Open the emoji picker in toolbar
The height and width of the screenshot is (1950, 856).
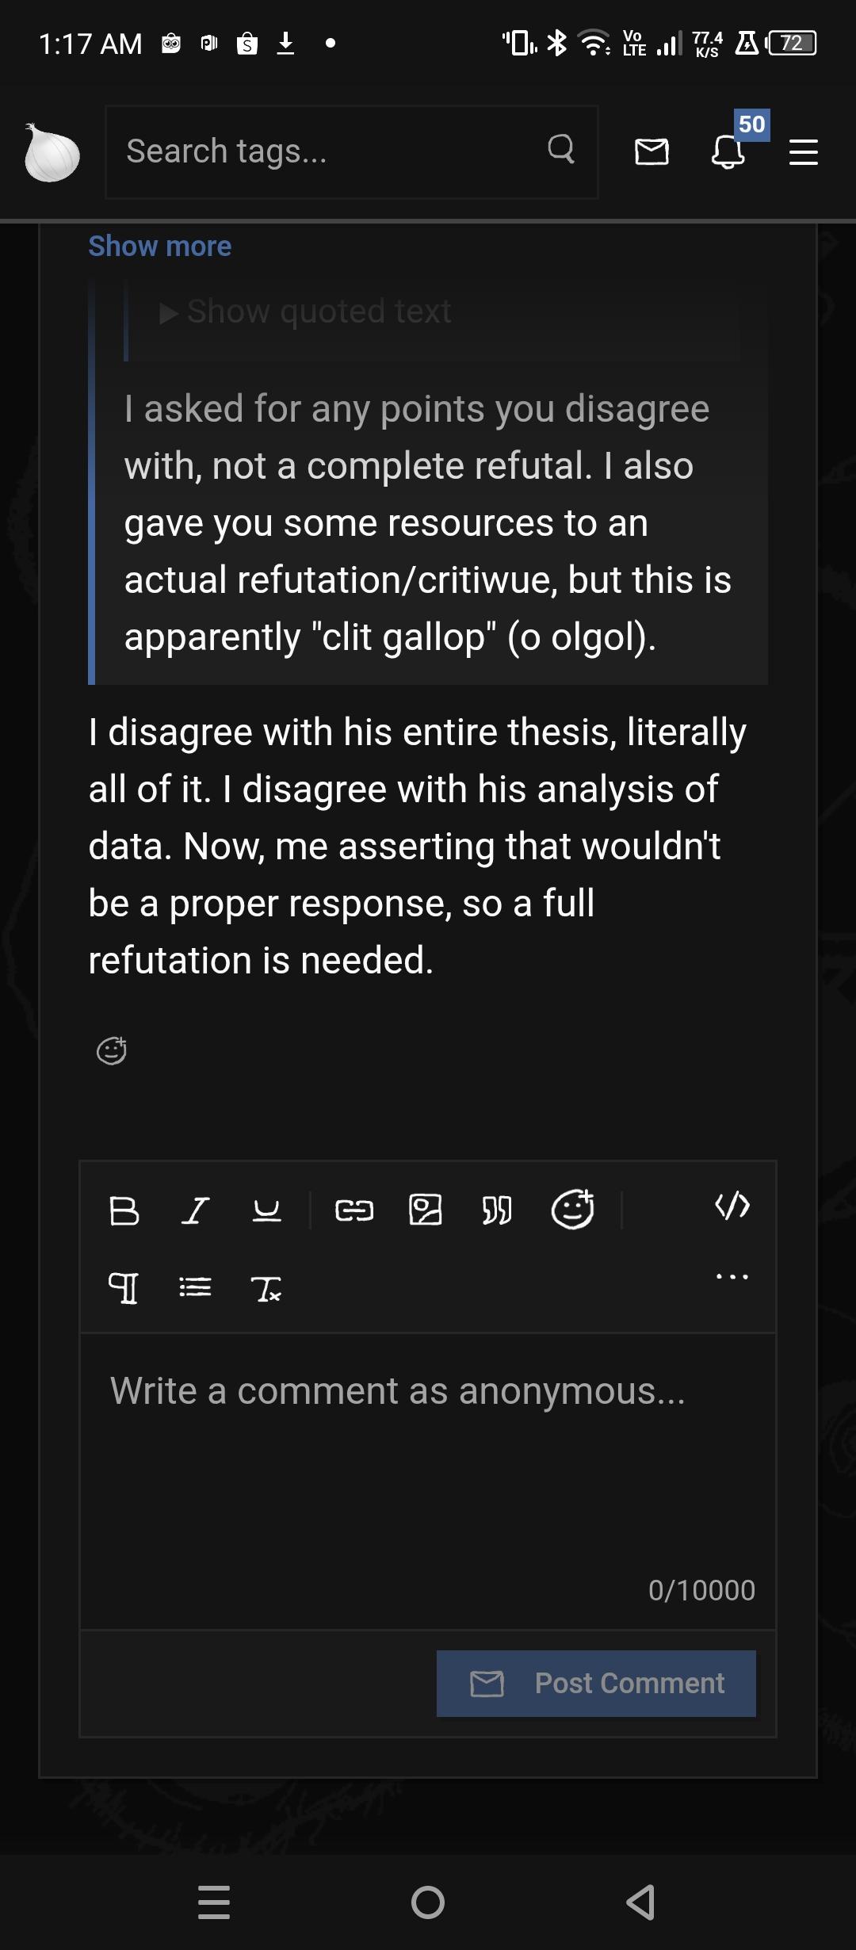pos(572,1210)
